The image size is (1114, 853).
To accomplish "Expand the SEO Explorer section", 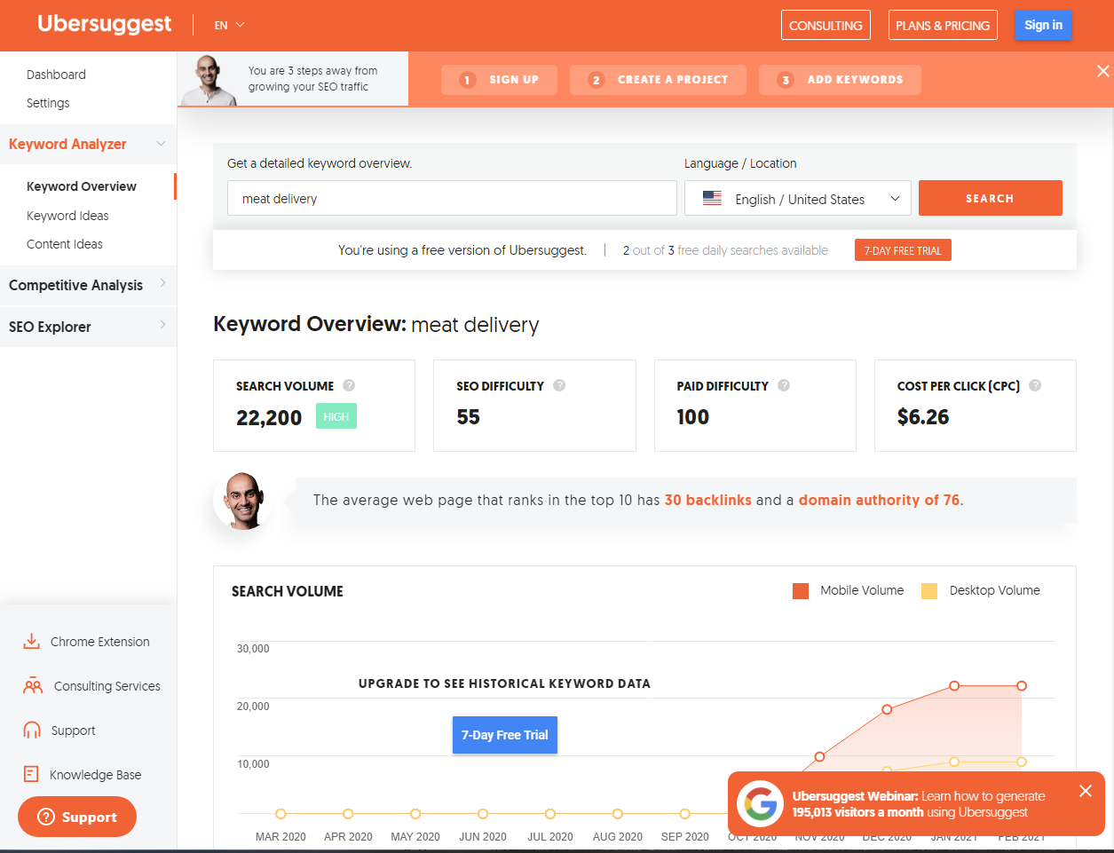I will click(x=88, y=327).
